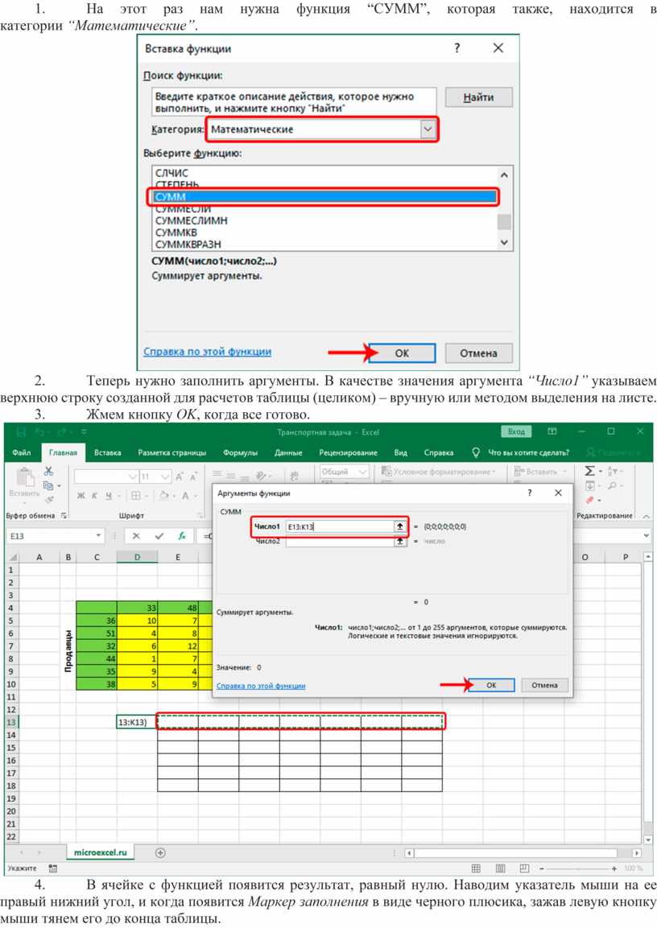Click the Найти button in Insert Function dialog

[x=478, y=97]
